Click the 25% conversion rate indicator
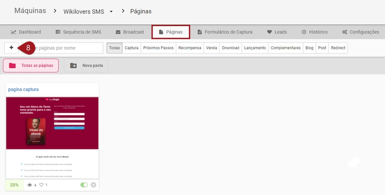 15,185
